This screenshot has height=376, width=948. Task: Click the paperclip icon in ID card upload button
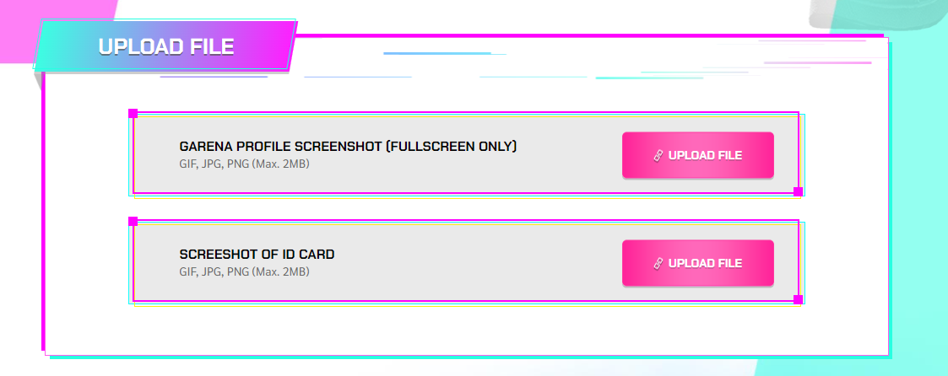click(659, 264)
